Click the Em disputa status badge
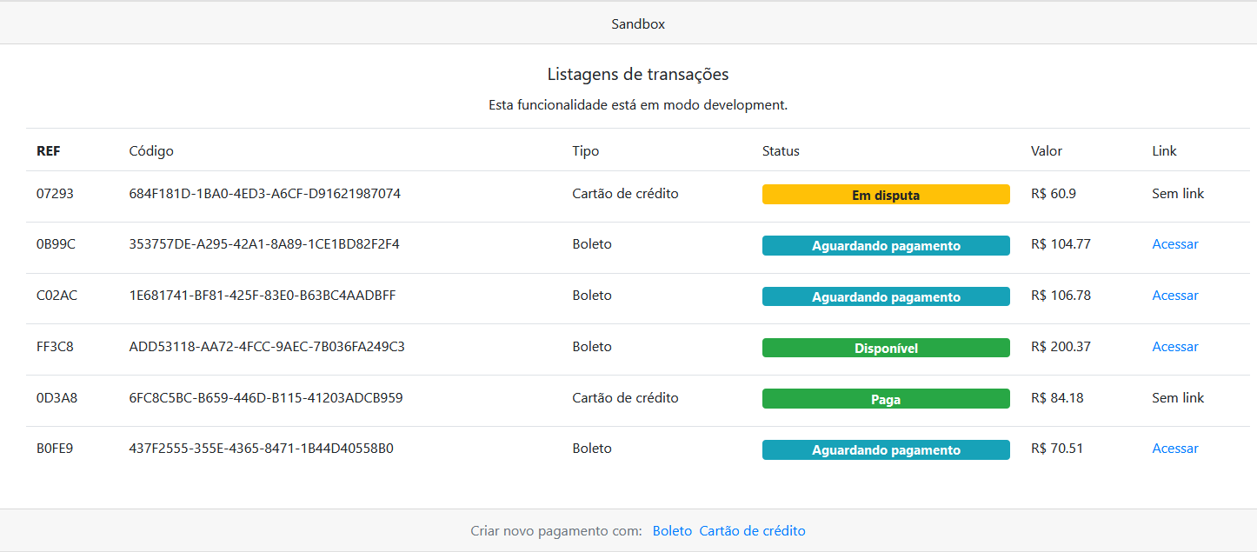 tap(886, 195)
